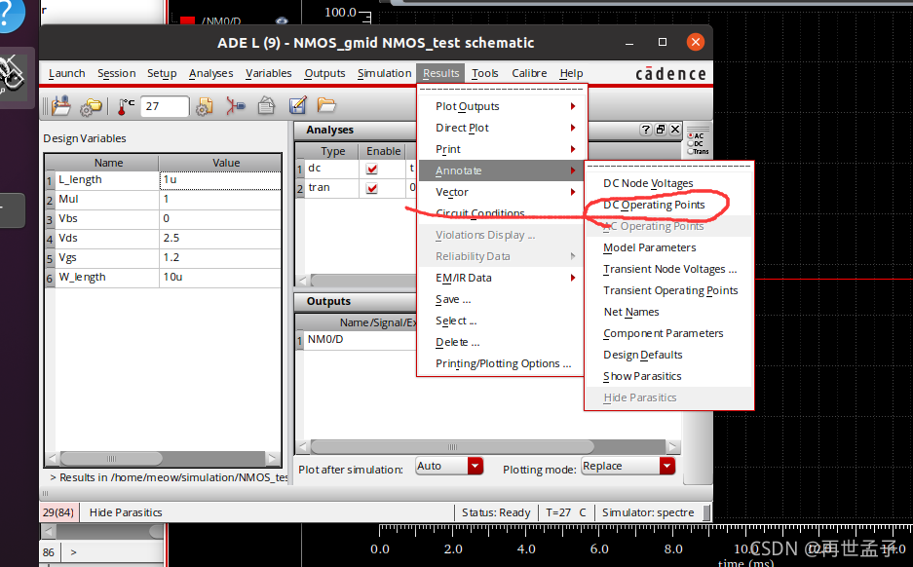Select Net Names
Screen dimensions: 913x567
click(x=668, y=312)
